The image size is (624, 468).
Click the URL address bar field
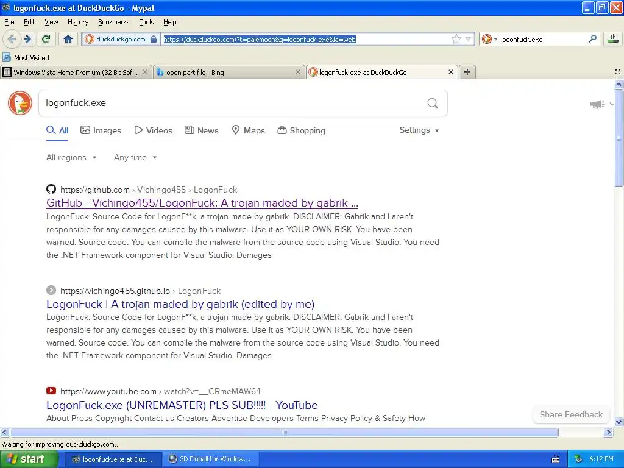306,39
